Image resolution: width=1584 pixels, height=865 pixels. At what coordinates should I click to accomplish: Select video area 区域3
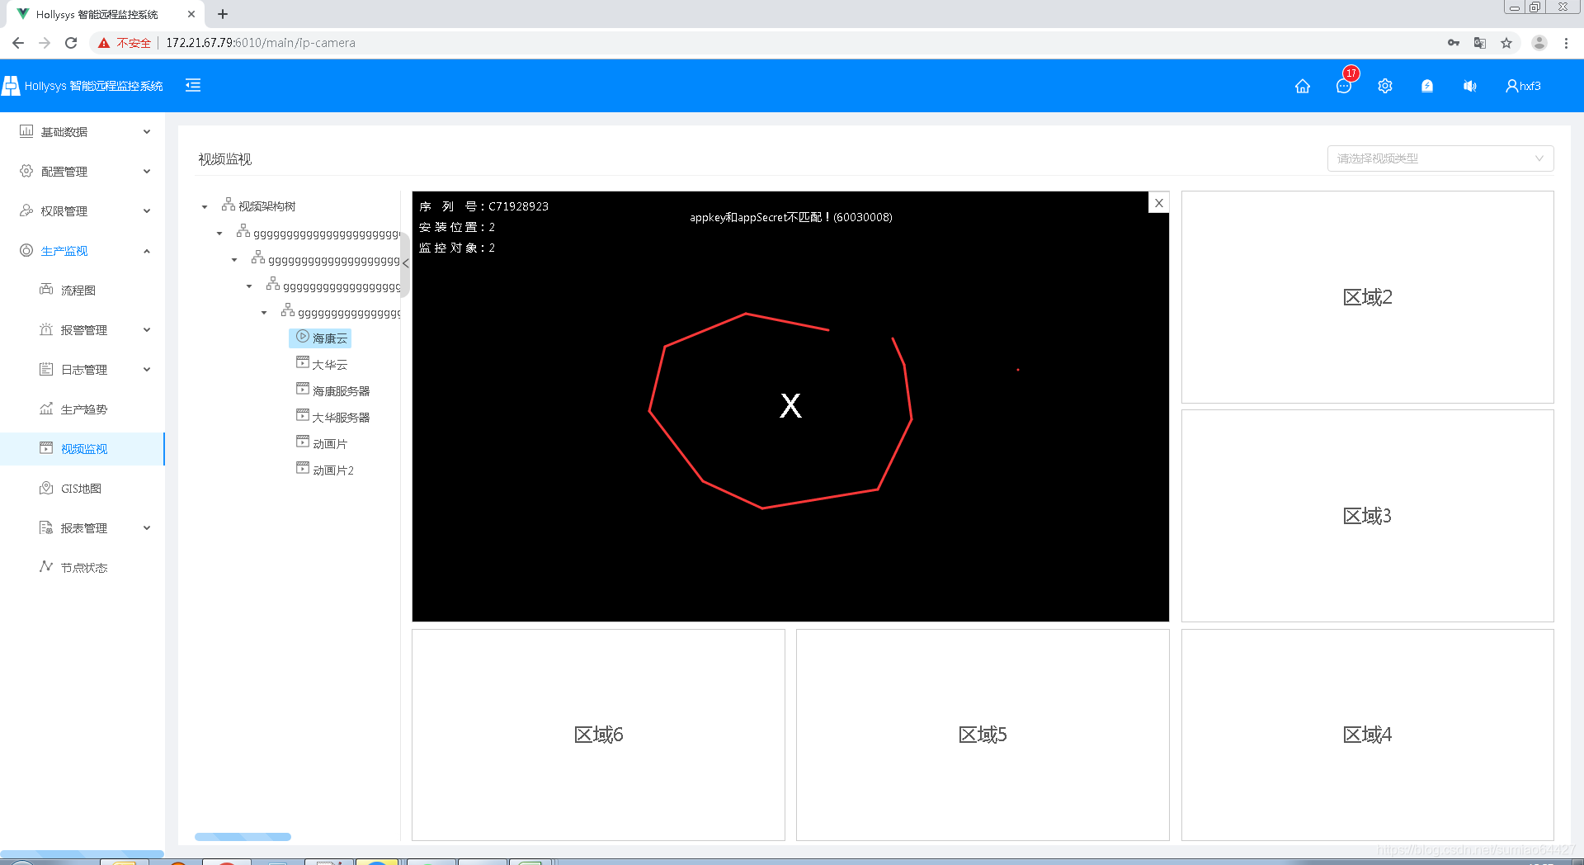click(1368, 516)
